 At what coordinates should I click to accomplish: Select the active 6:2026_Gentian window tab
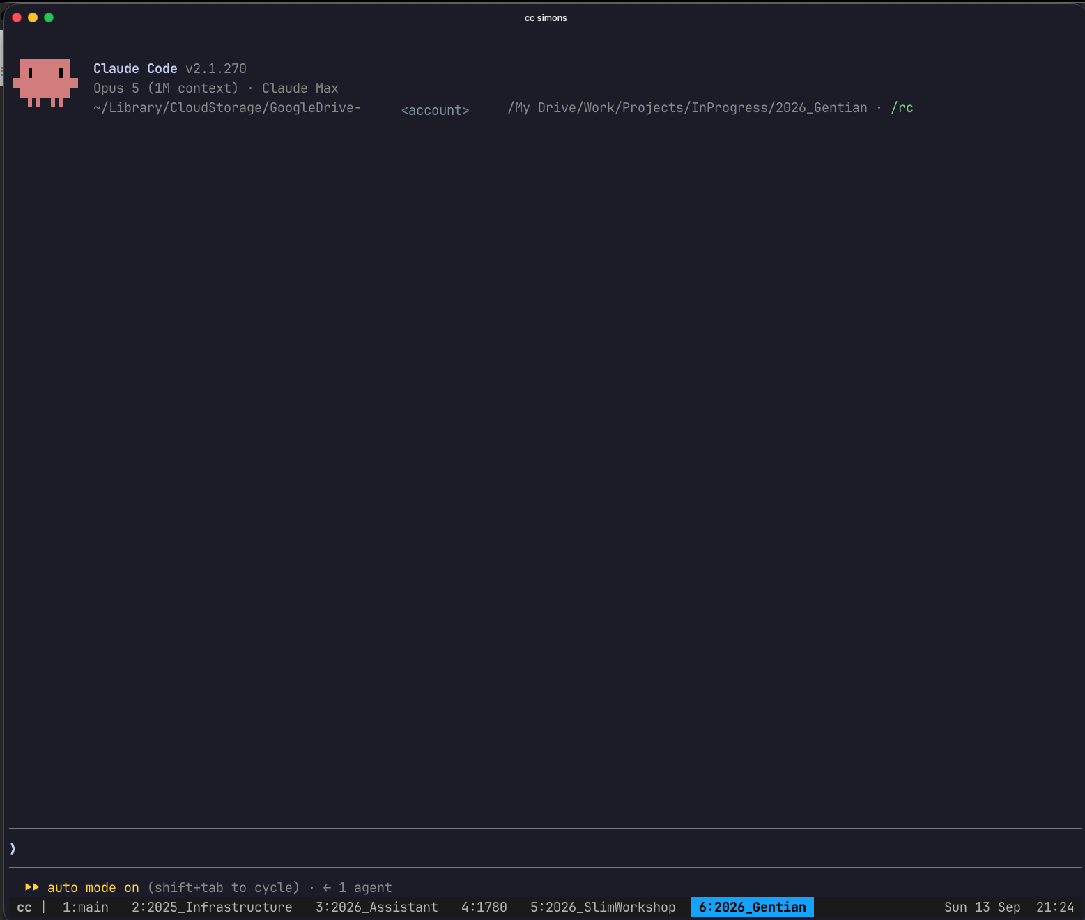click(x=753, y=907)
